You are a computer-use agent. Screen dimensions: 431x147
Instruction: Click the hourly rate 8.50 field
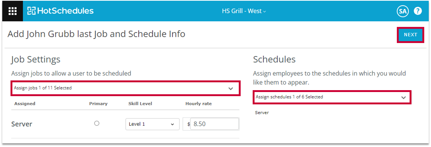tap(214, 124)
